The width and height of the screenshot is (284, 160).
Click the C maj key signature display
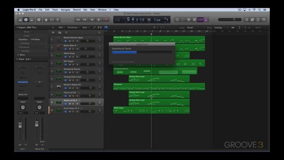(157, 20)
